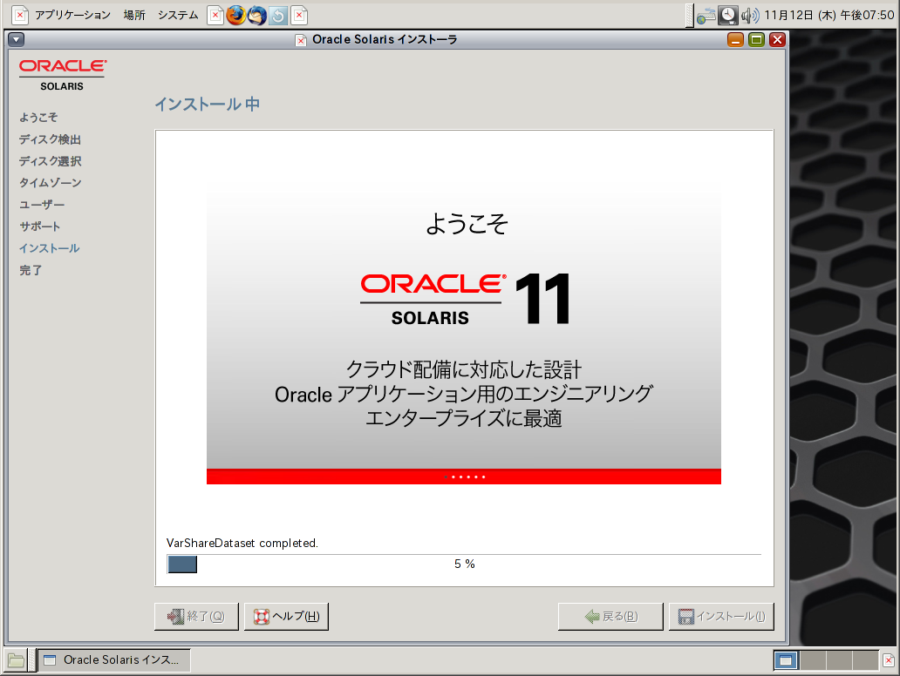Viewport: 900px width, 676px height.
Task: Switch to the first workspace
Action: tap(786, 660)
